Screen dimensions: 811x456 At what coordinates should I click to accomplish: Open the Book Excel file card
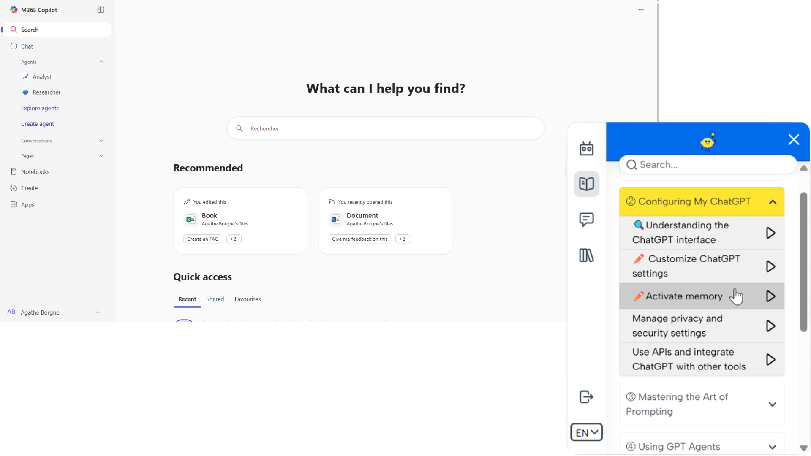click(x=241, y=221)
